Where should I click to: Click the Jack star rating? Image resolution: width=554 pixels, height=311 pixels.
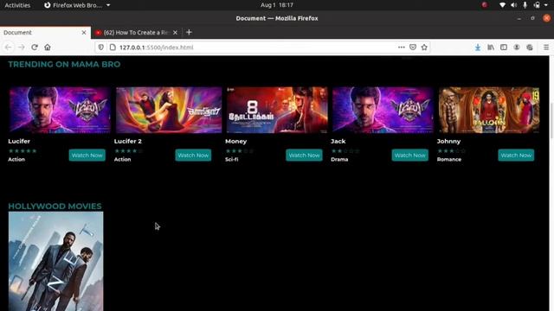[x=345, y=151]
